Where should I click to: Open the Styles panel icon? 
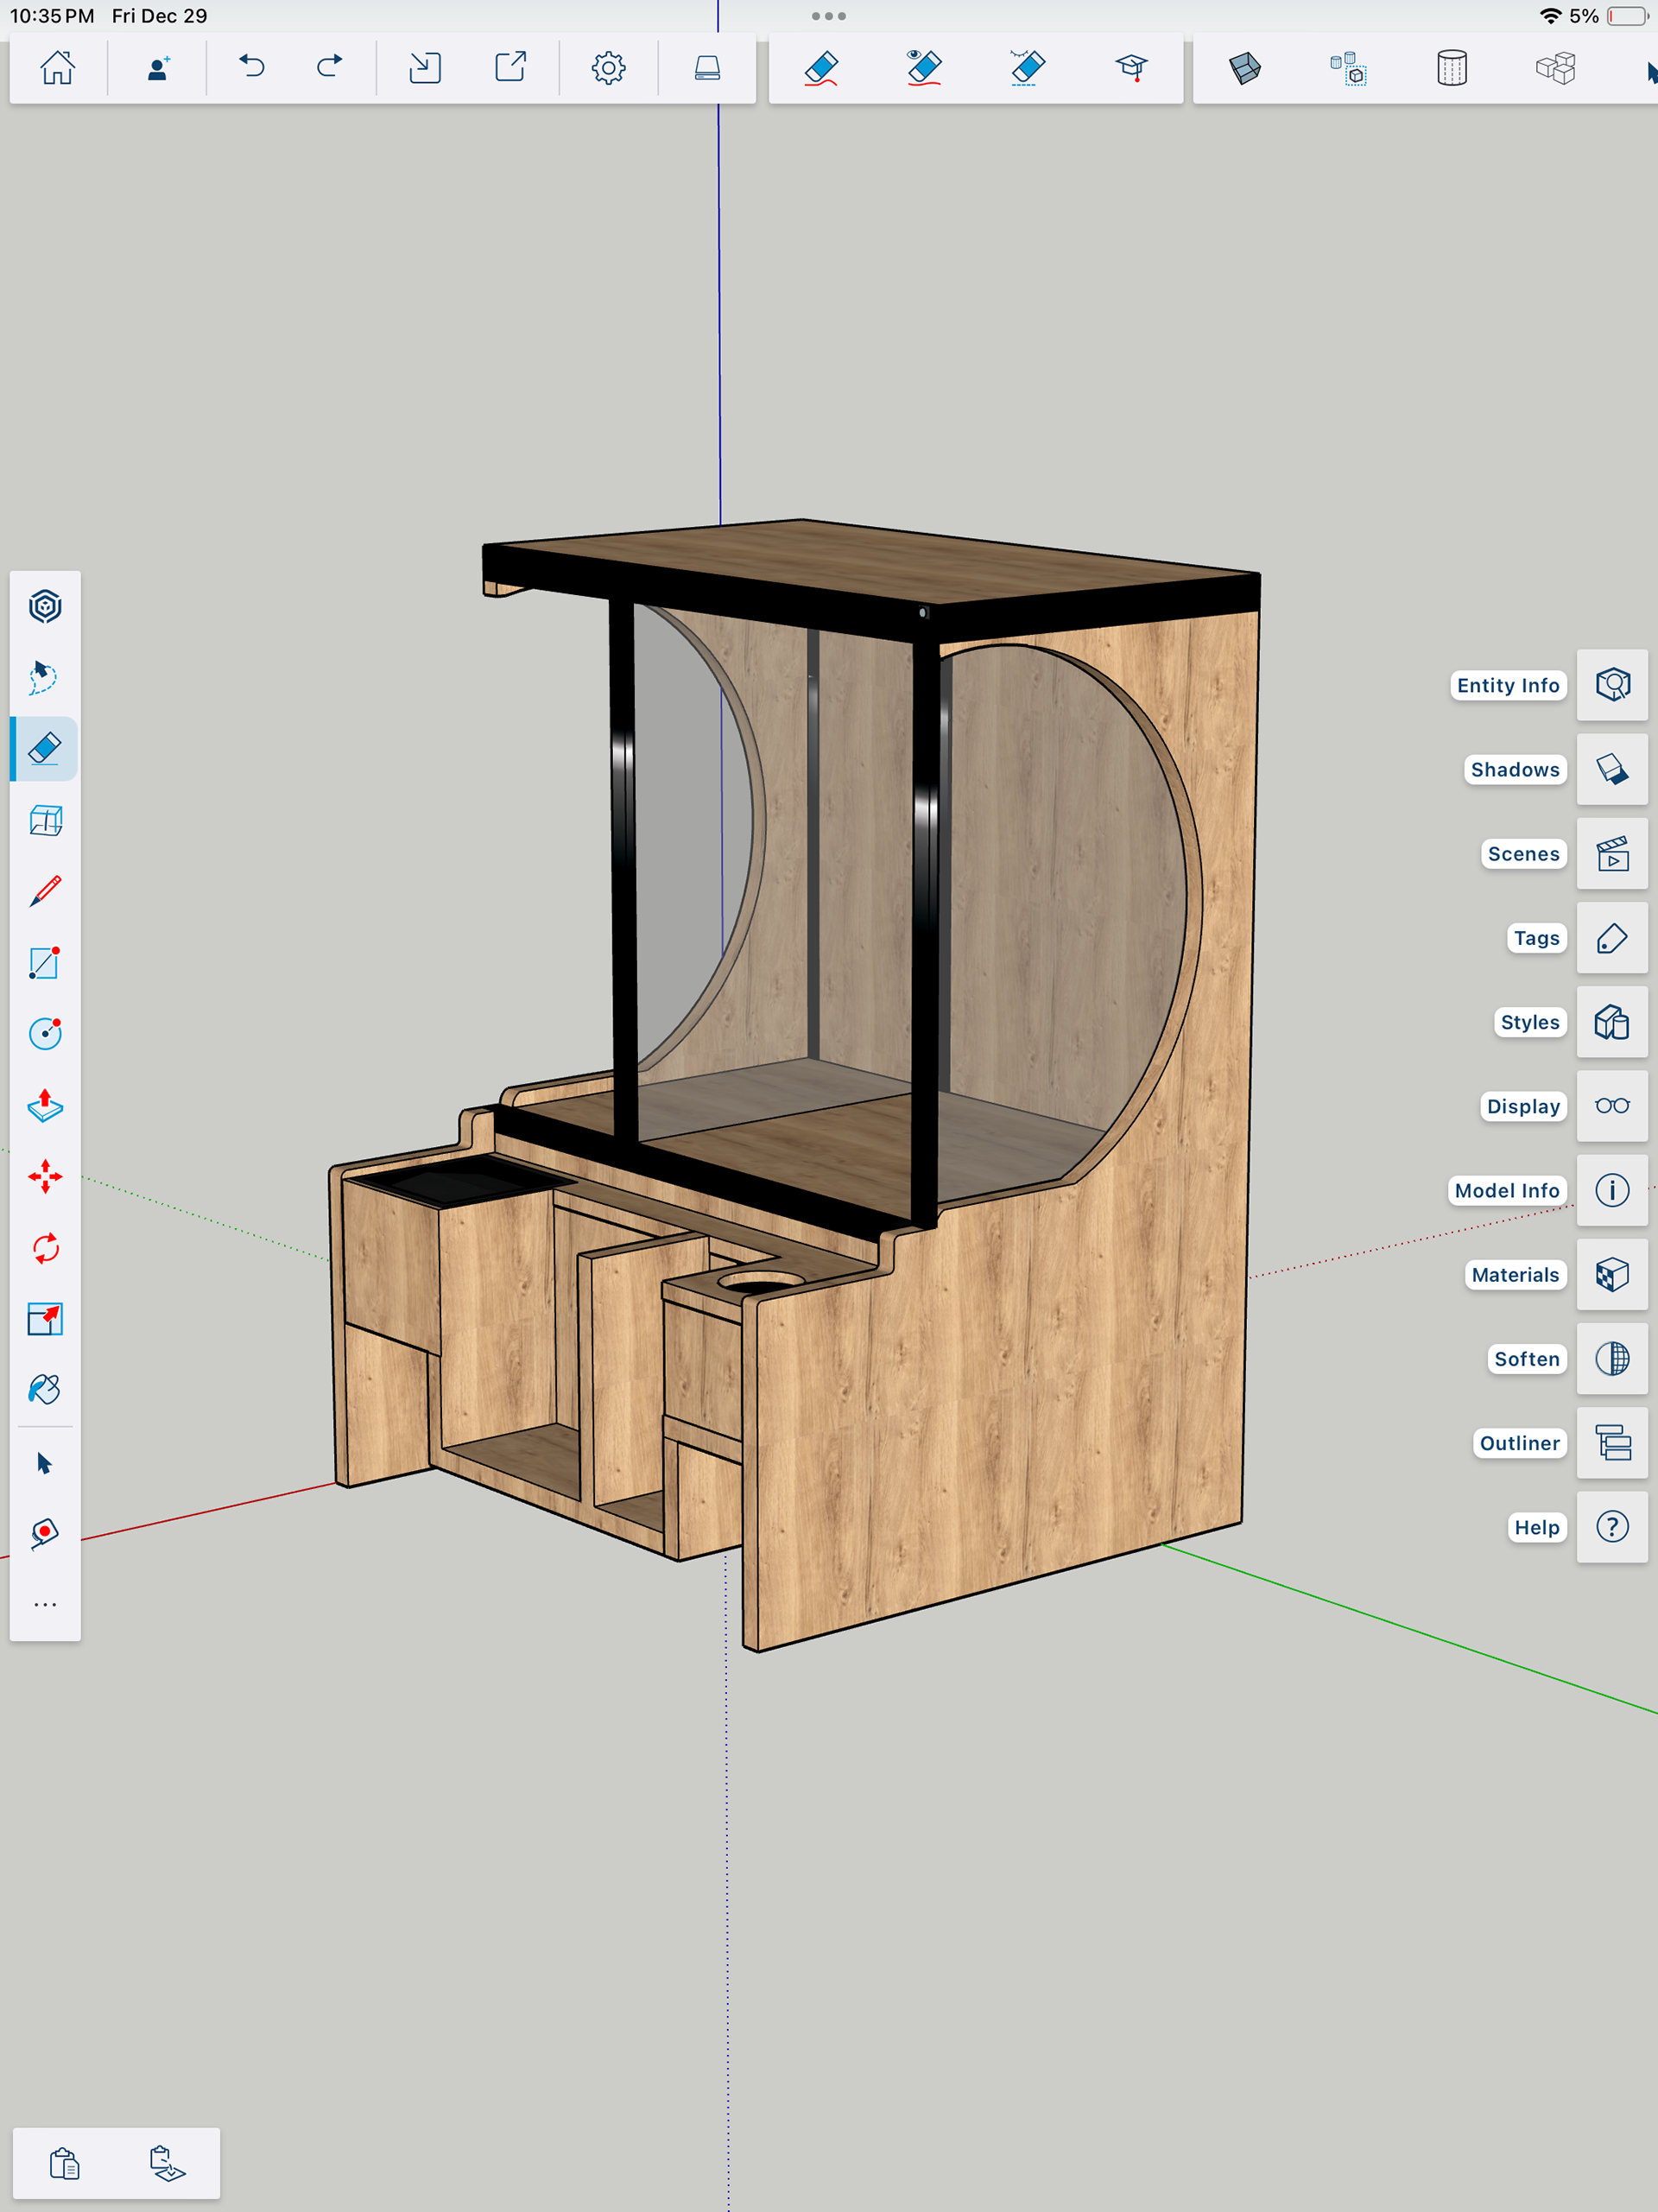pos(1611,1022)
